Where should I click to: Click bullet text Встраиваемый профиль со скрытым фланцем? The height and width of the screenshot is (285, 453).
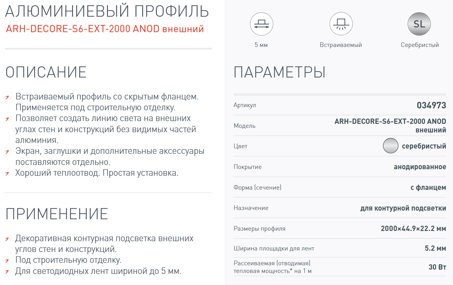[107, 97]
